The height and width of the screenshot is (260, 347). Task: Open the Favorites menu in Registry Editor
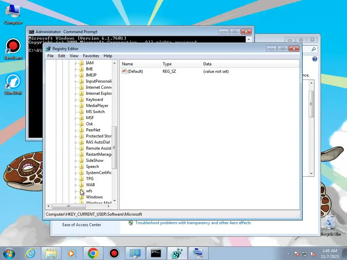click(x=91, y=56)
